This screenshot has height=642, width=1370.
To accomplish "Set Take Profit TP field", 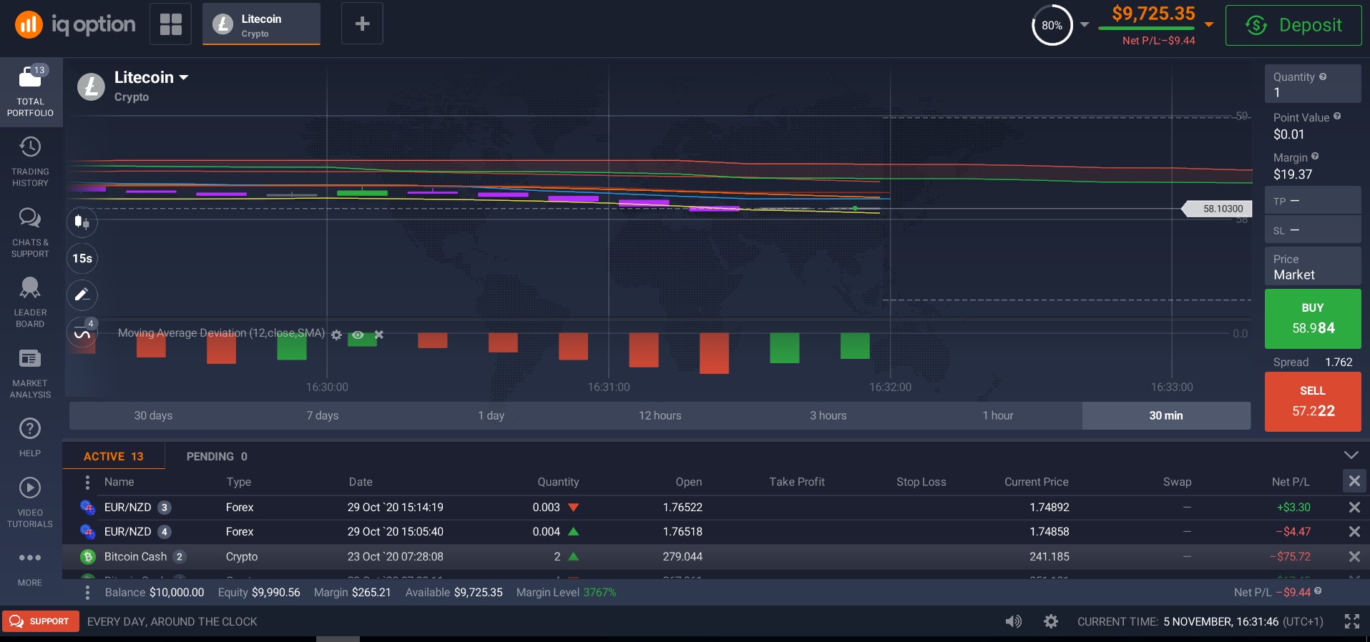I will (x=1313, y=201).
